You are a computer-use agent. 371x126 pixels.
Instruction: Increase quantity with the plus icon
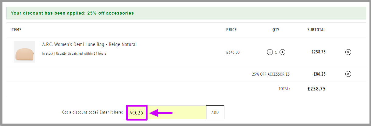tap(283, 52)
